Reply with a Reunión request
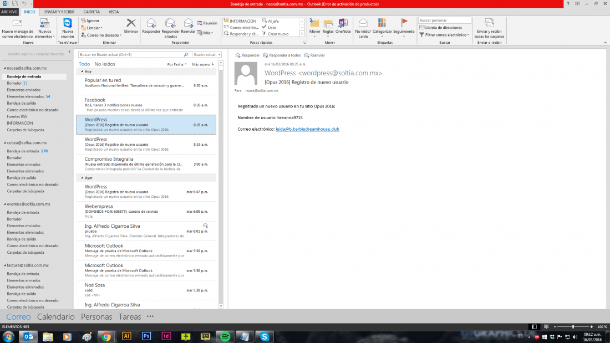The width and height of the screenshot is (610, 343). 207,23
